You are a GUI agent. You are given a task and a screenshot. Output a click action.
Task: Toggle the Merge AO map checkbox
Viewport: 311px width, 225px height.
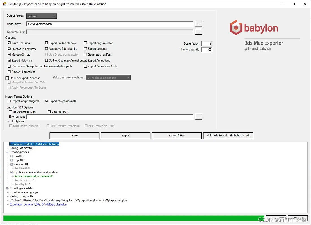point(9,55)
